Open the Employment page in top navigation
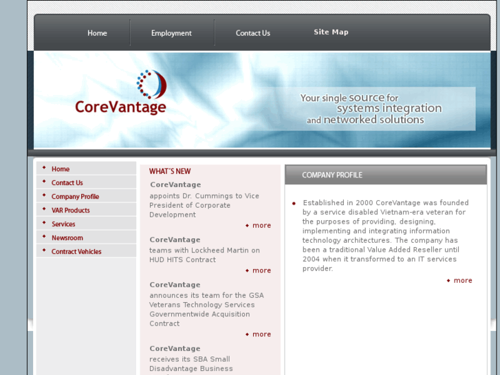 [171, 33]
